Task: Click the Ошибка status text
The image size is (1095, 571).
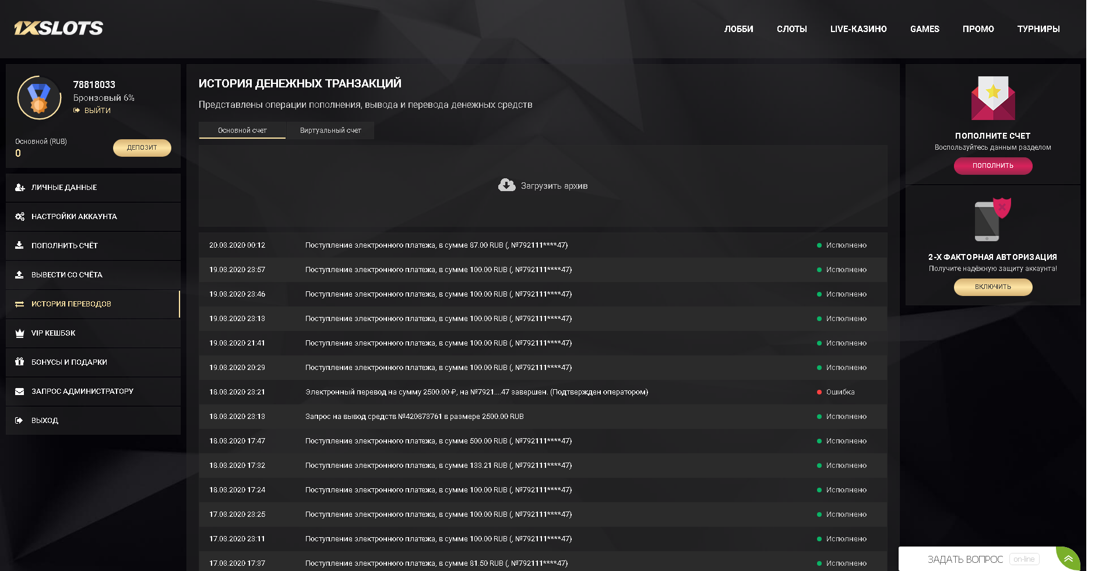Action: (840, 392)
